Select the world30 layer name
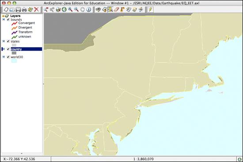This screenshot has height=162, width=243. 17,57
